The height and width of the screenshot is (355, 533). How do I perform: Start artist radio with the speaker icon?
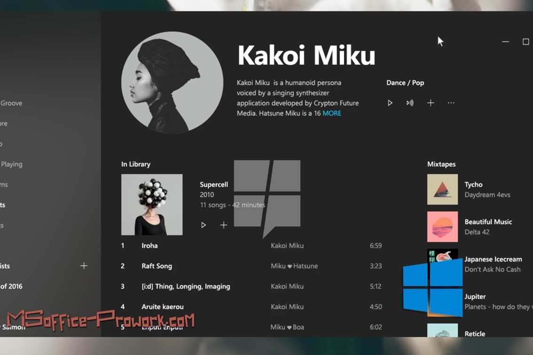pos(410,103)
